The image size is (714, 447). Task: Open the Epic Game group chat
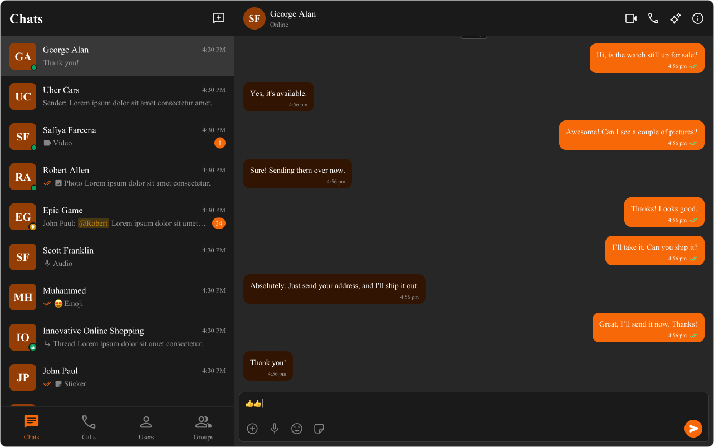tap(118, 217)
